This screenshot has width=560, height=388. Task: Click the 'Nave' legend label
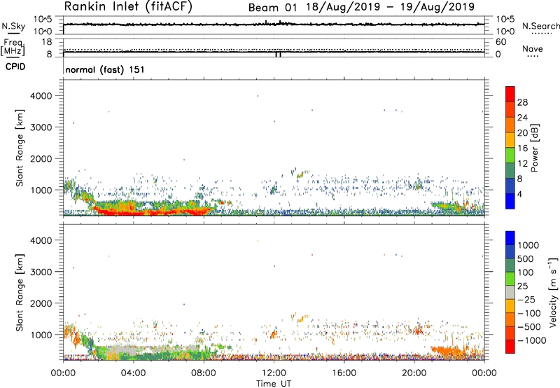pyautogui.click(x=533, y=49)
